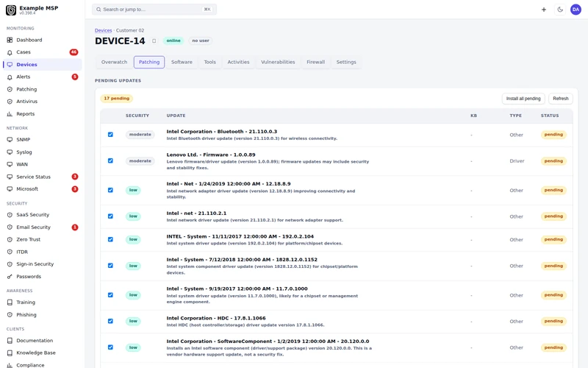The width and height of the screenshot is (588, 368).
Task: Click the no user badge
Action: [201, 40]
